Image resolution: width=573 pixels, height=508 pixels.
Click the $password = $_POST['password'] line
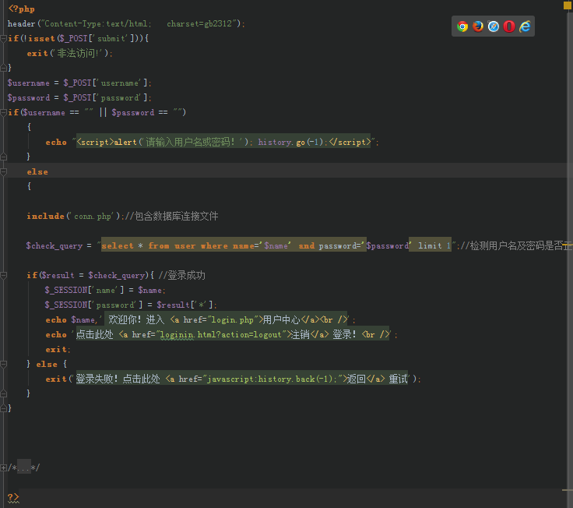click(x=79, y=97)
